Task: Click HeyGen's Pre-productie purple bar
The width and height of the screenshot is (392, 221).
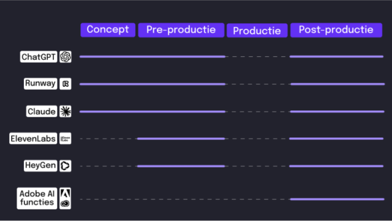Action: pyautogui.click(x=181, y=166)
